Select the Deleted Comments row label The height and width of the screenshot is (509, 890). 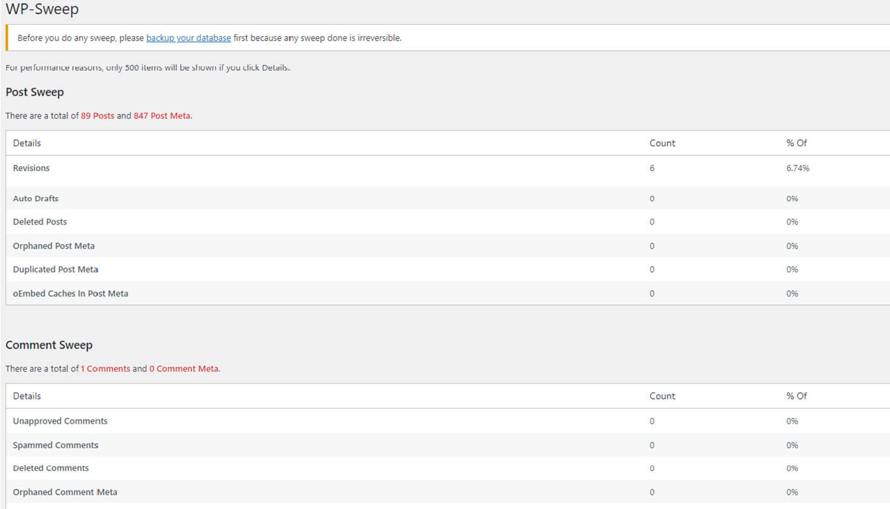51,468
